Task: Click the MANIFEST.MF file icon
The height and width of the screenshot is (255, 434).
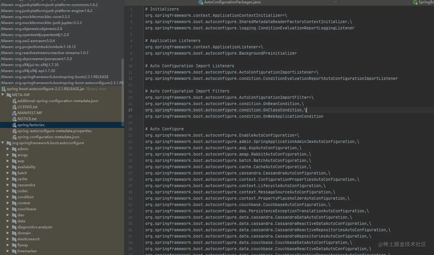Action: pyautogui.click(x=14, y=113)
